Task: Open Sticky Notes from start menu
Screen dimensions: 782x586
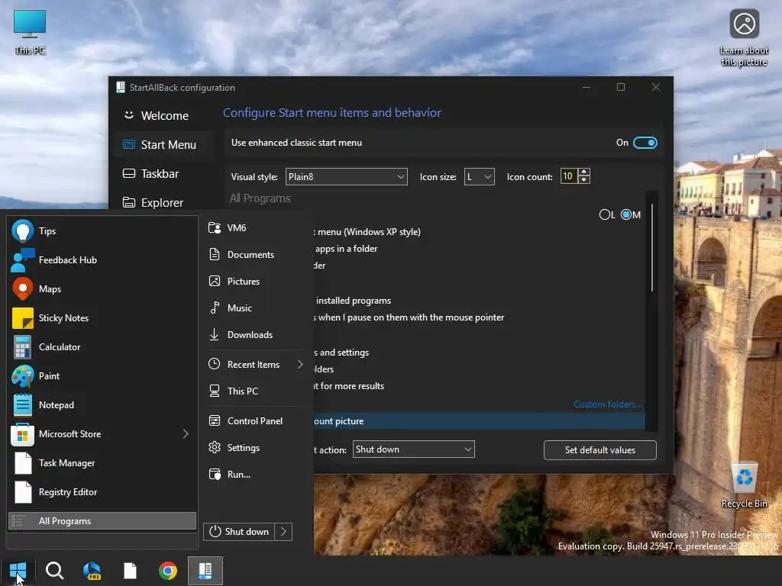Action: pyautogui.click(x=102, y=318)
